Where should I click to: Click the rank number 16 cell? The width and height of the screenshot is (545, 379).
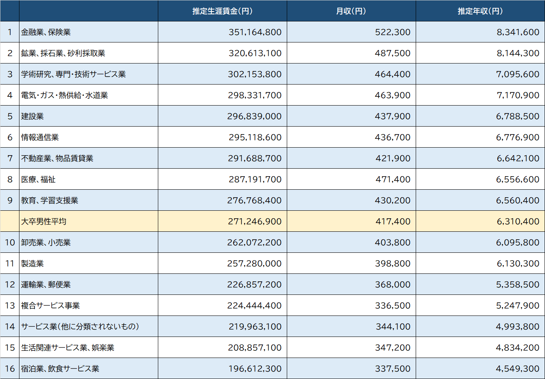pos(10,368)
